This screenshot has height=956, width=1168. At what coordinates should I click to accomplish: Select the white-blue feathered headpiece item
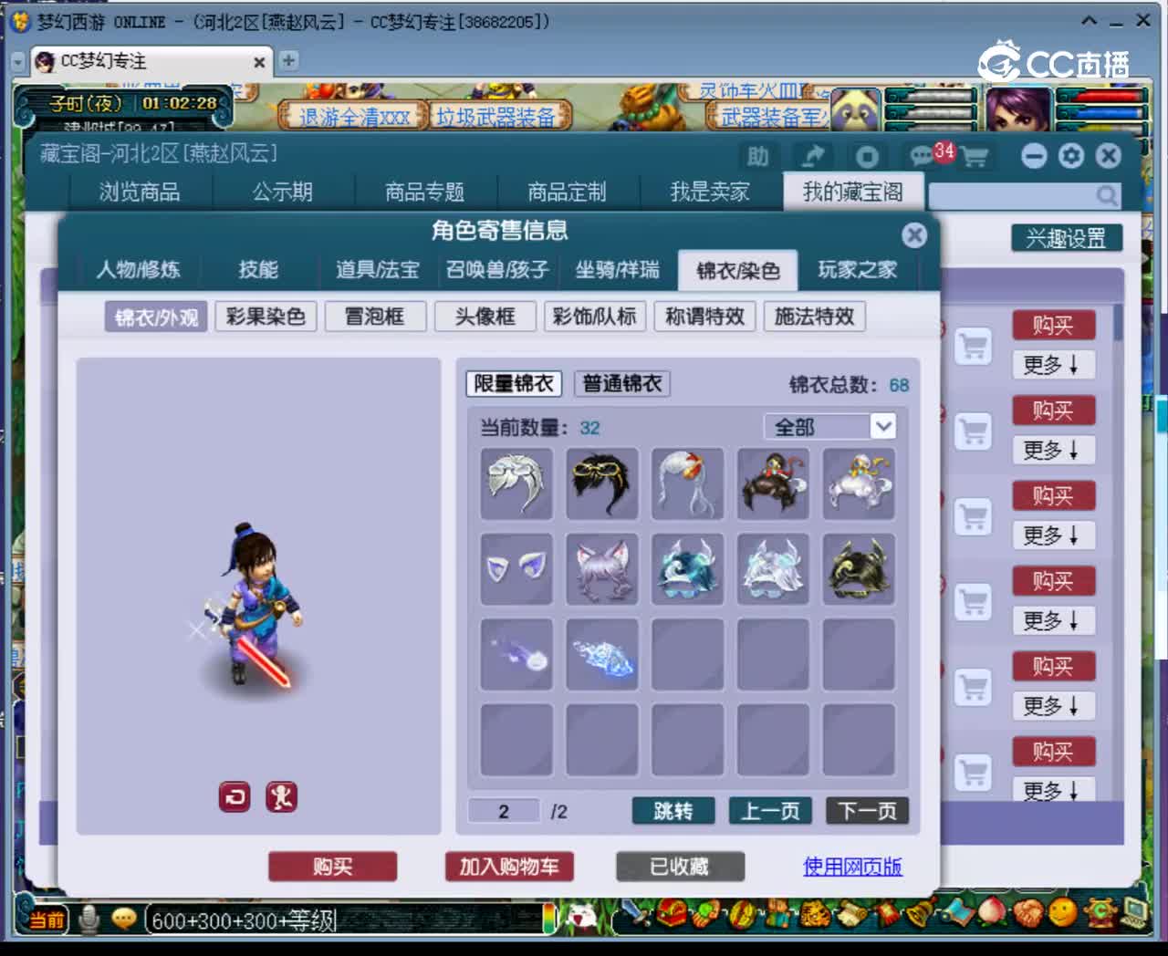click(773, 569)
